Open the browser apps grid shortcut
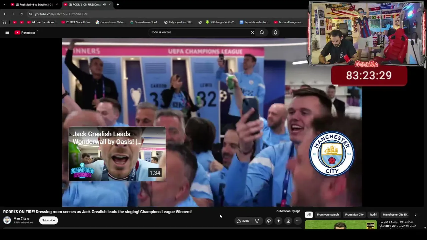The width and height of the screenshot is (427, 240). point(4,22)
